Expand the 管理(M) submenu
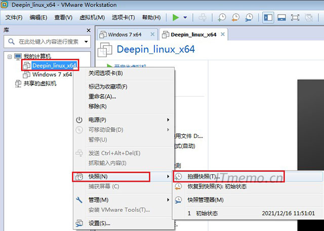The width and height of the screenshot is (324, 231). coord(124,200)
